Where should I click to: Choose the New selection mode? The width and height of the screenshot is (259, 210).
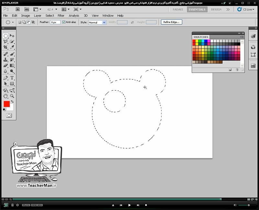20,22
